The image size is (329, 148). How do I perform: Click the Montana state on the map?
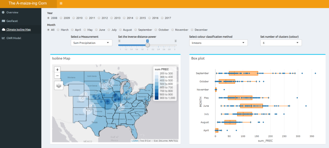click(x=71, y=78)
